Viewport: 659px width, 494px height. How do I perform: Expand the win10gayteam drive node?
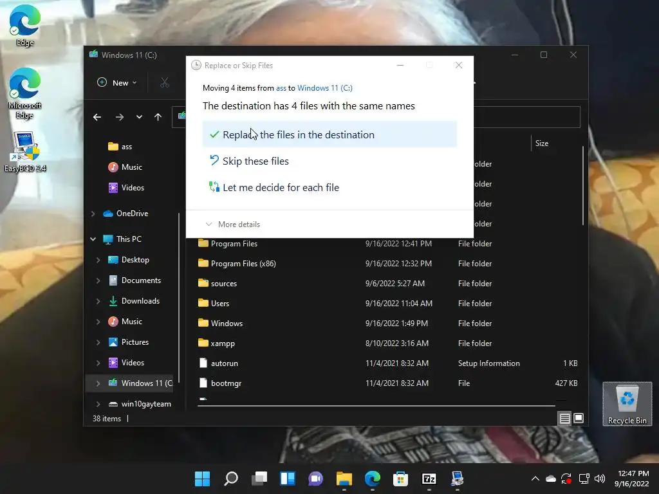pos(98,404)
